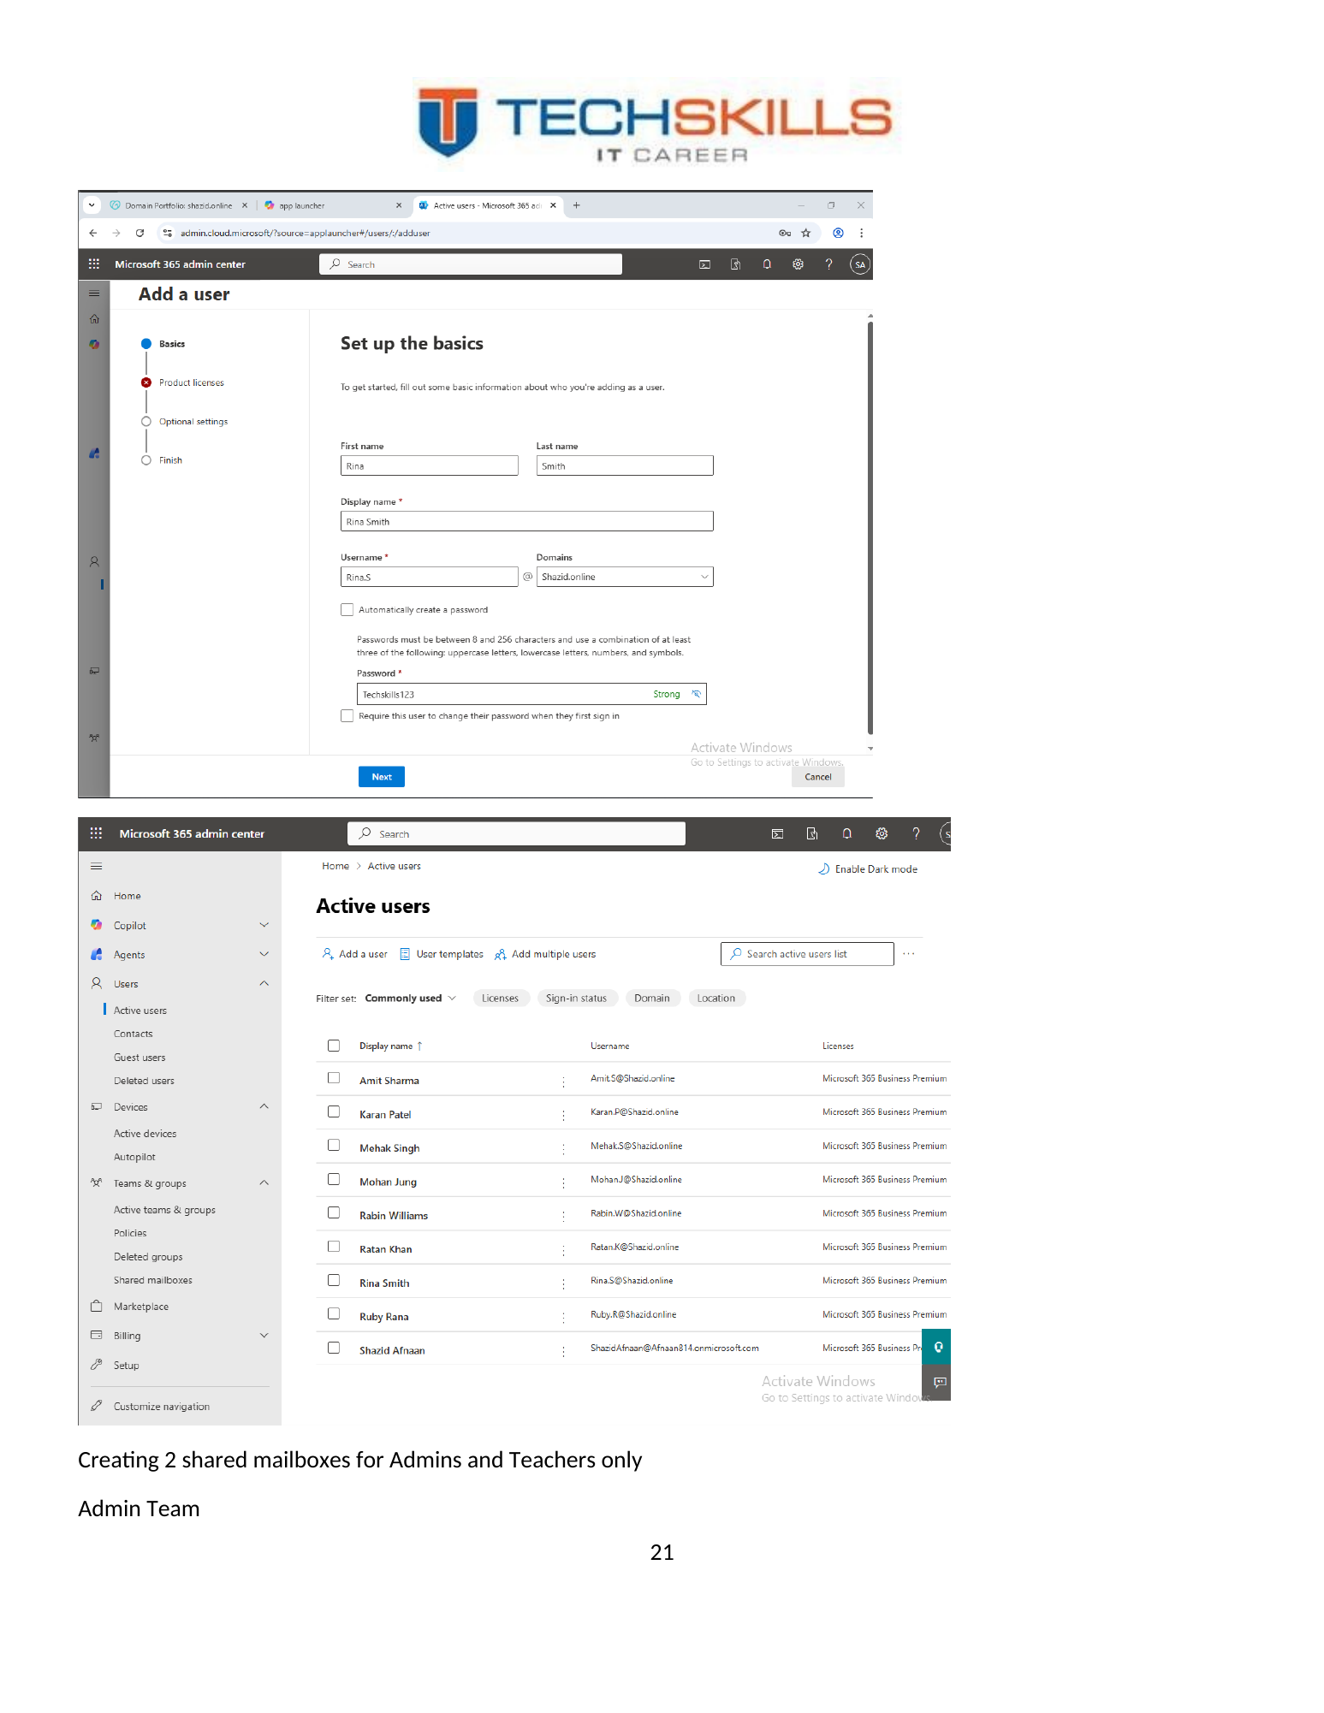Screen dimensions: 1324x1713
Task: Click the blue Next button
Action: click(x=382, y=777)
